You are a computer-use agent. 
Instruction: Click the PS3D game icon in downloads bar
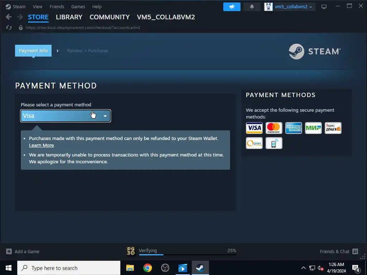(x=131, y=251)
